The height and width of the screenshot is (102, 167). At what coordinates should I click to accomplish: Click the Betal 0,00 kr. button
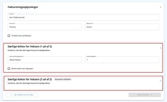(x=145, y=95)
